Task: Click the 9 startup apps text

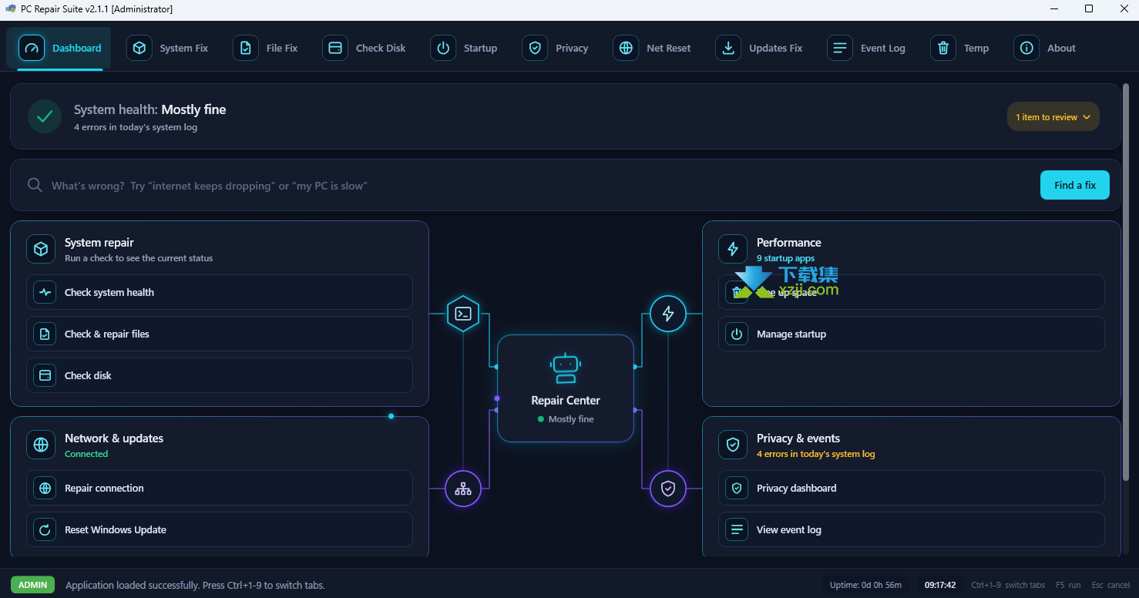Action: point(785,258)
